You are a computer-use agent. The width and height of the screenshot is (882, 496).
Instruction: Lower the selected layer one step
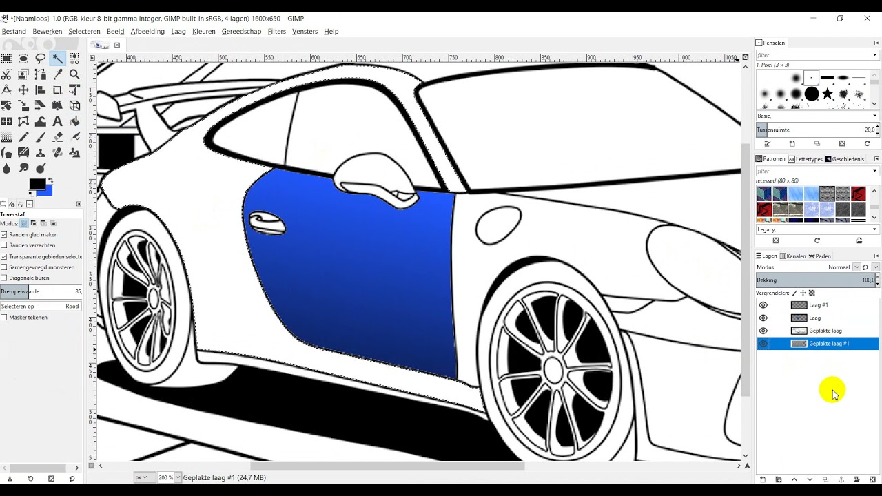click(x=810, y=479)
